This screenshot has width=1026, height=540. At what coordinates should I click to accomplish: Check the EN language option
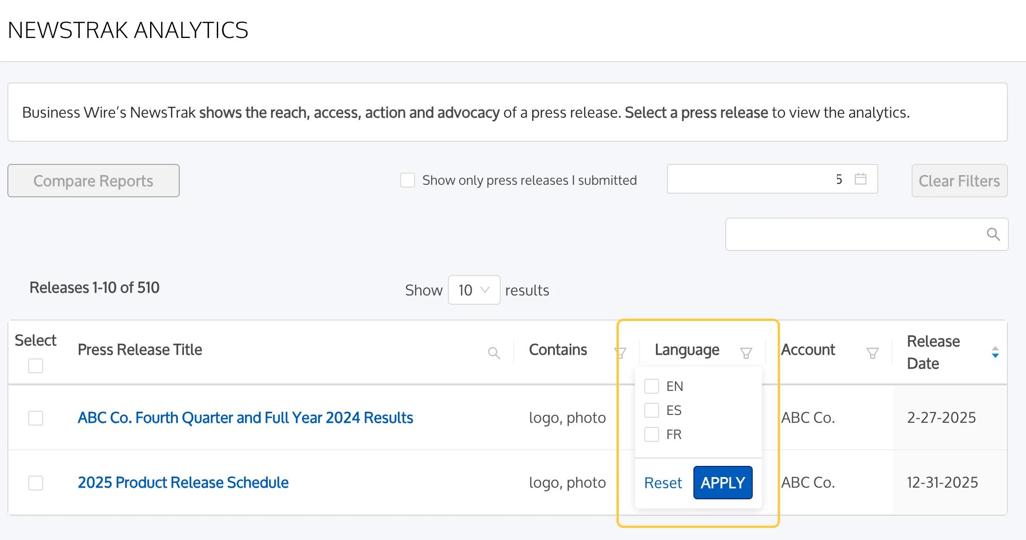[x=652, y=386]
